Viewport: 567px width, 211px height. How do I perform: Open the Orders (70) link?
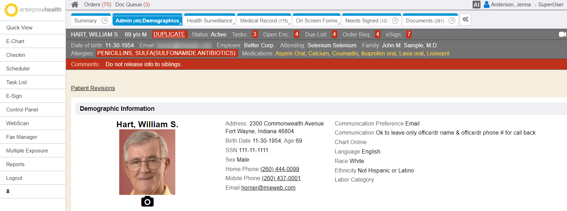tap(97, 5)
